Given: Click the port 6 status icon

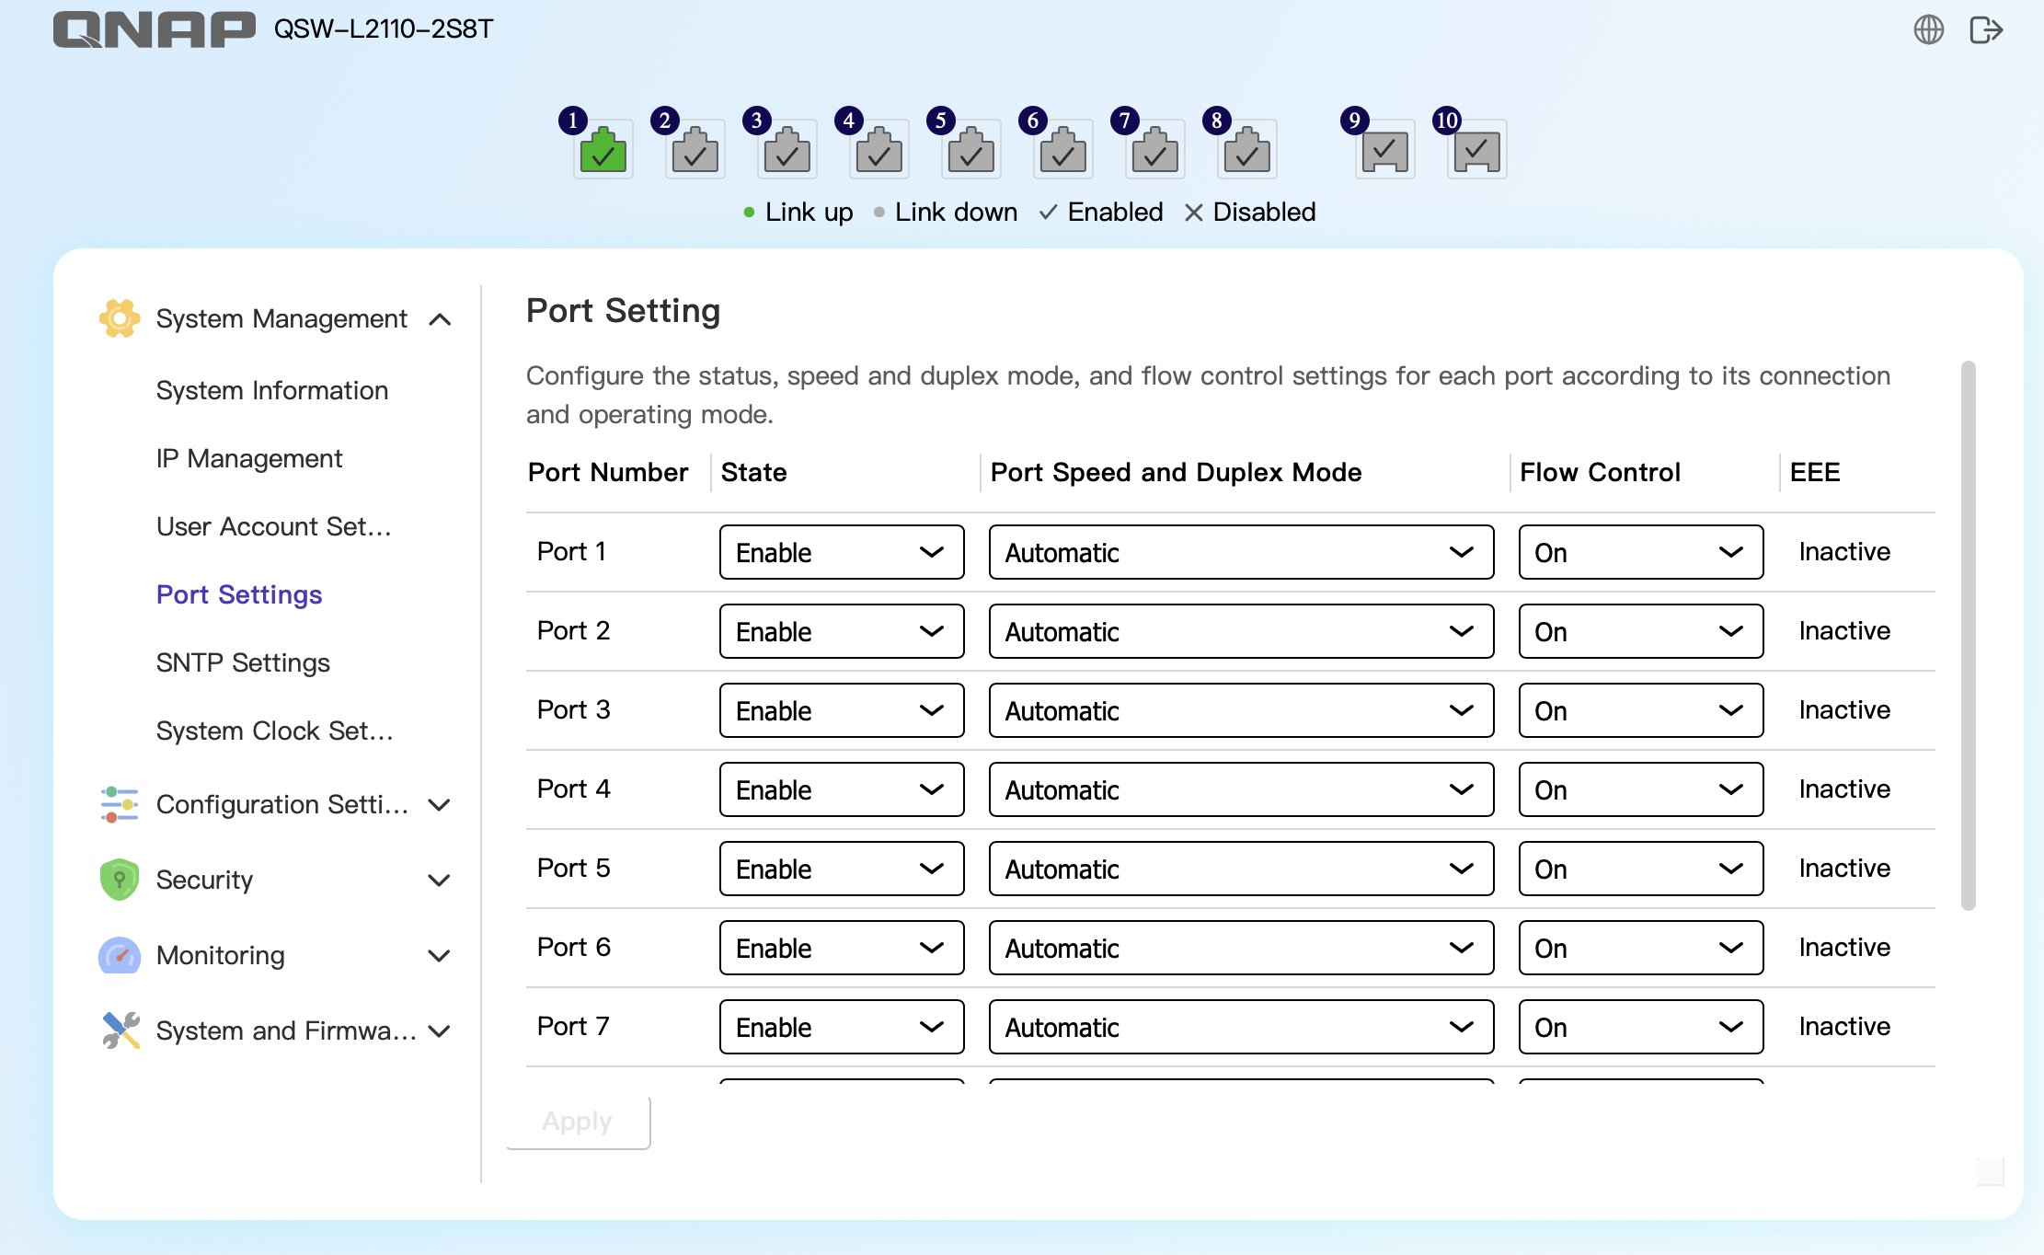Looking at the screenshot, I should click(x=1063, y=150).
